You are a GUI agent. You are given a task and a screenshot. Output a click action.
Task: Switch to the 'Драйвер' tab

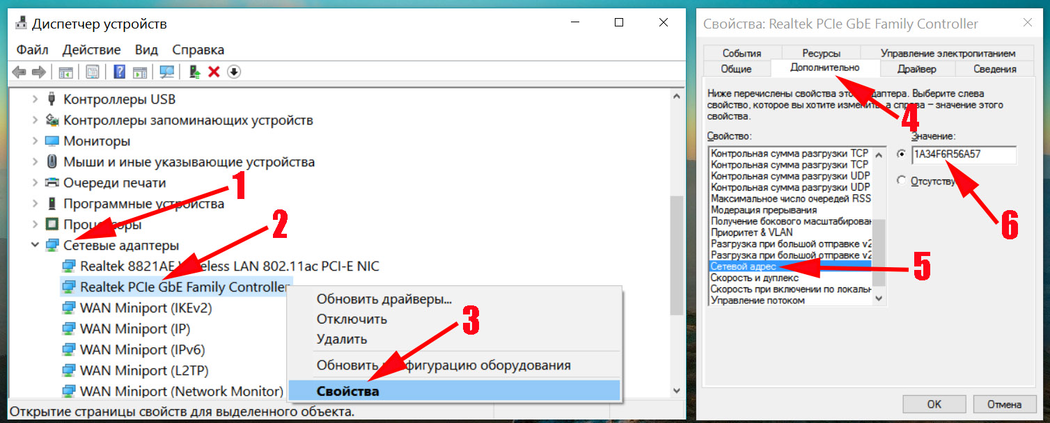point(916,69)
